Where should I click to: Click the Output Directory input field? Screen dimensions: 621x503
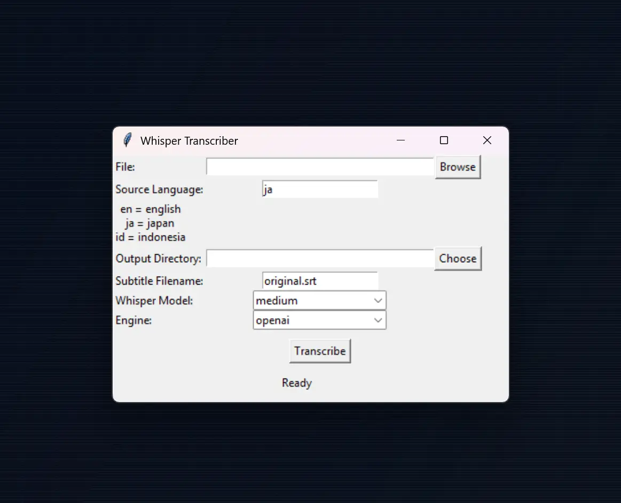coord(319,258)
